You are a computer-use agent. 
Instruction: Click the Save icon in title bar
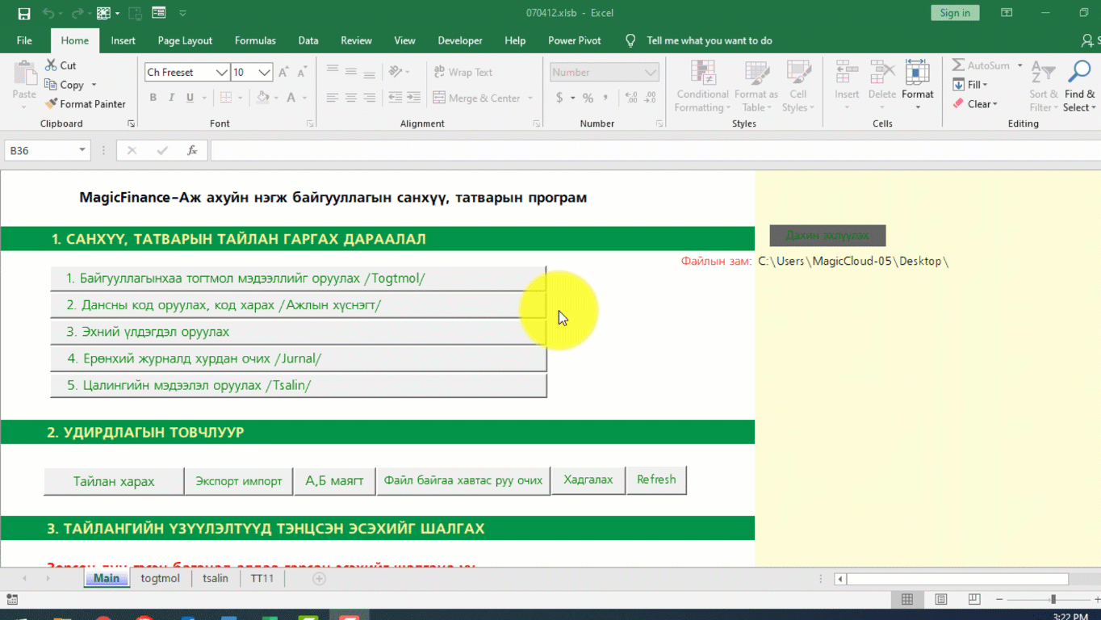23,13
